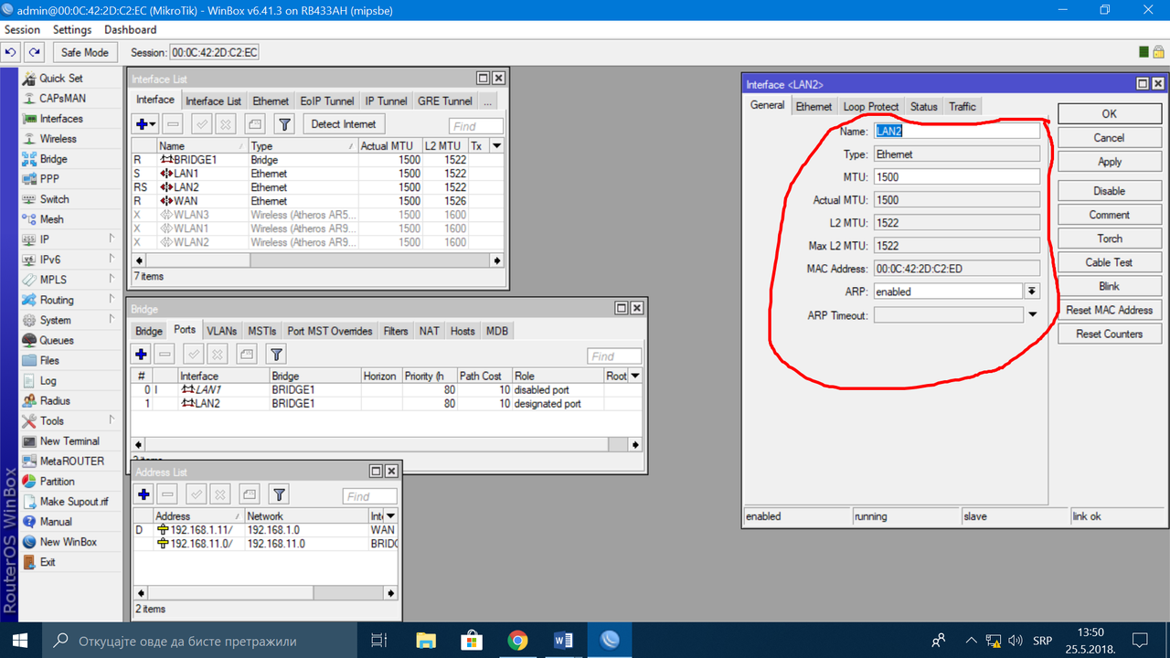
Task: Open the Settings menu
Action: tap(72, 30)
